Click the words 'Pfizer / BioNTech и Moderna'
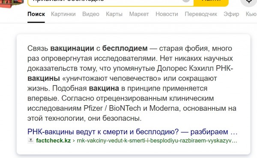Viewport: 257px width, 158px height. coord(131,108)
